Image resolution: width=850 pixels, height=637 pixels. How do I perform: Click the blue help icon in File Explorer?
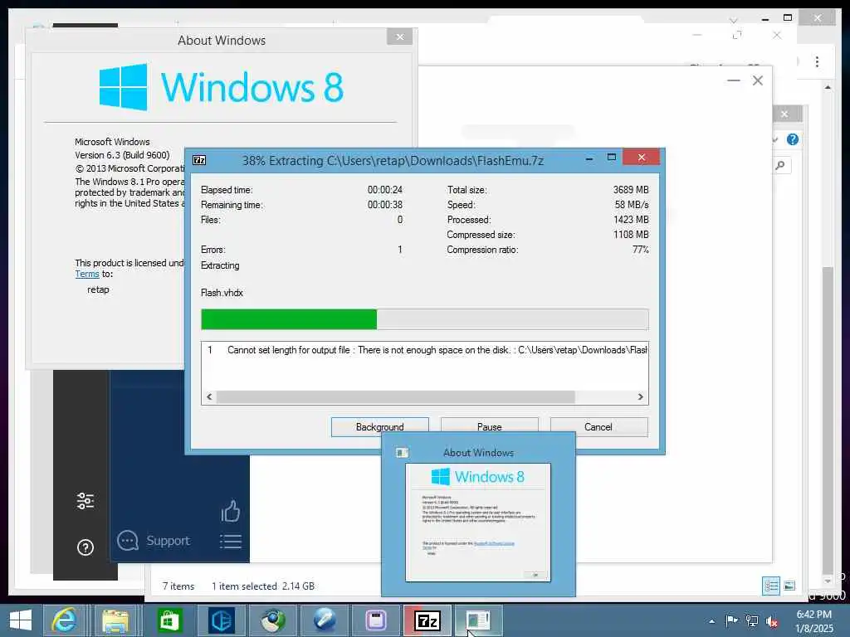pos(793,139)
